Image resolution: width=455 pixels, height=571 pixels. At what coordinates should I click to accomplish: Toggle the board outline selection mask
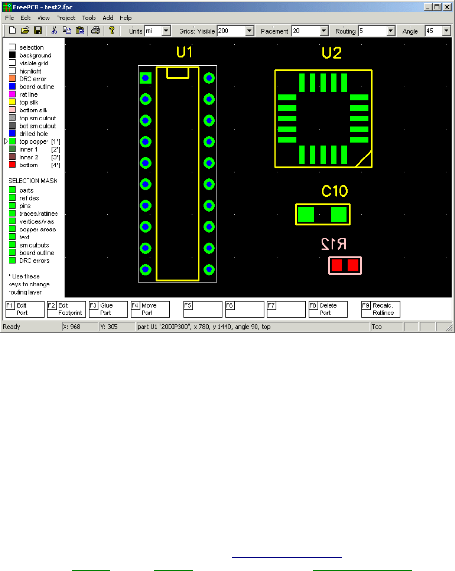12,253
